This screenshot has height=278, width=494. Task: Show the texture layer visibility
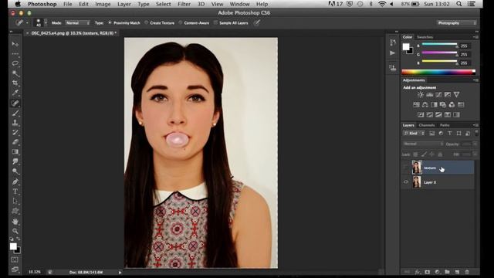pos(406,168)
